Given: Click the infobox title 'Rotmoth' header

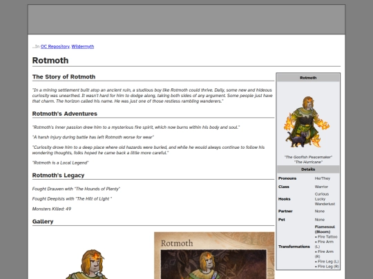Looking at the screenshot, I should pos(308,78).
